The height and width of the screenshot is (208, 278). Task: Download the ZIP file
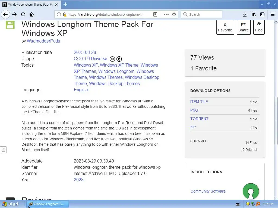pos(193,127)
